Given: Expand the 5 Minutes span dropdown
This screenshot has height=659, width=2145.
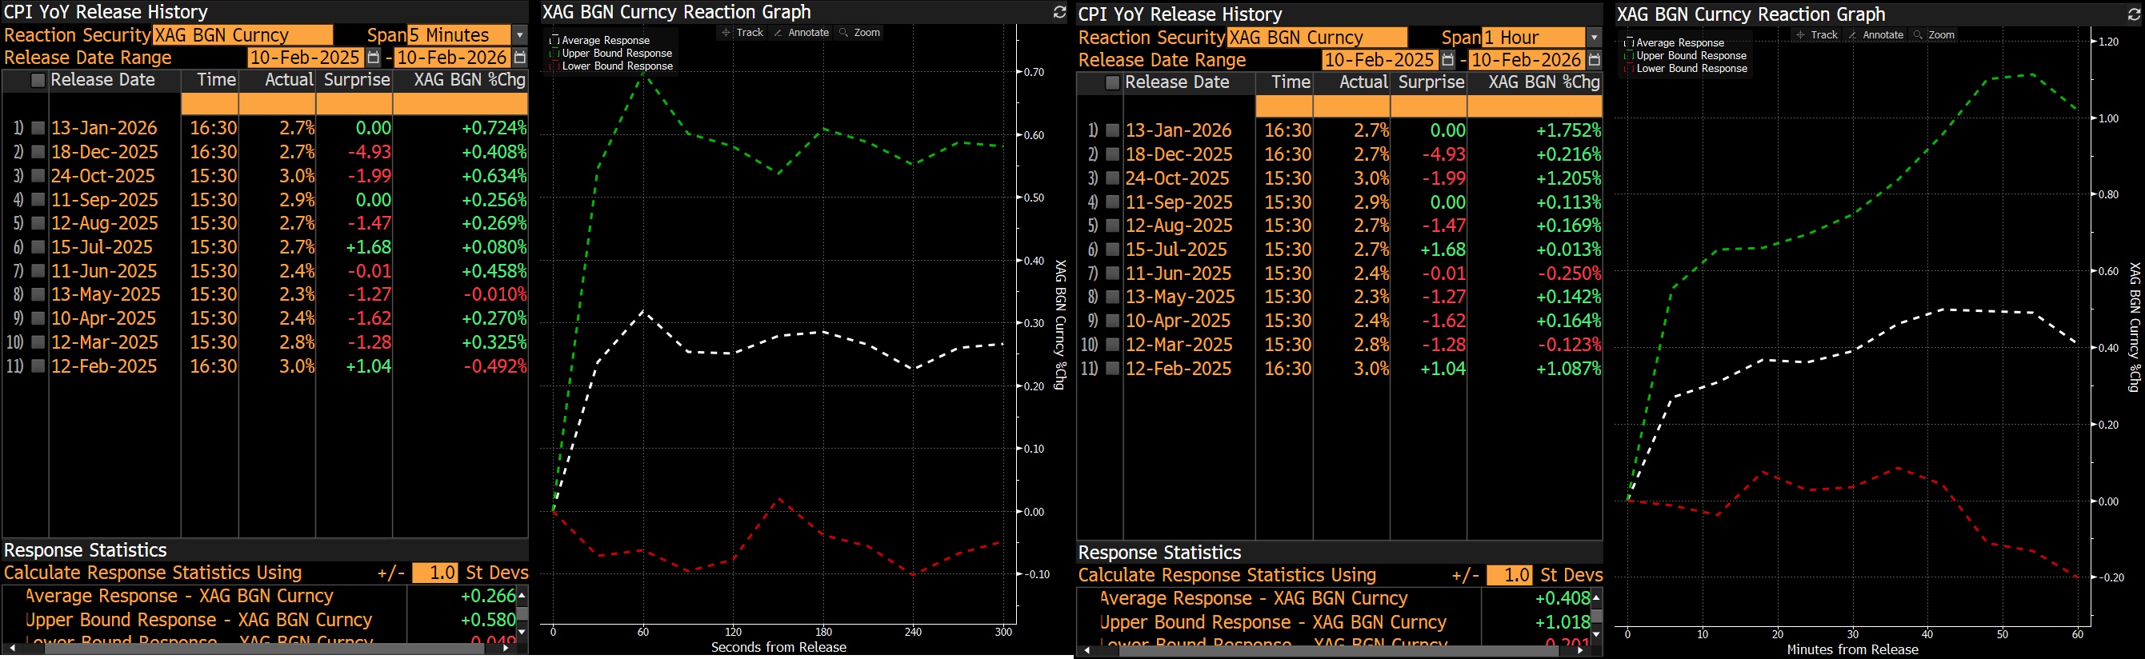Looking at the screenshot, I should click(519, 35).
